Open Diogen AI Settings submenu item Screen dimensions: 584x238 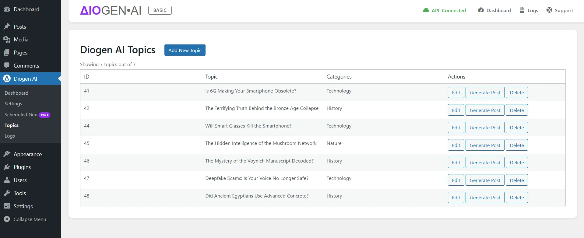[x=13, y=104]
